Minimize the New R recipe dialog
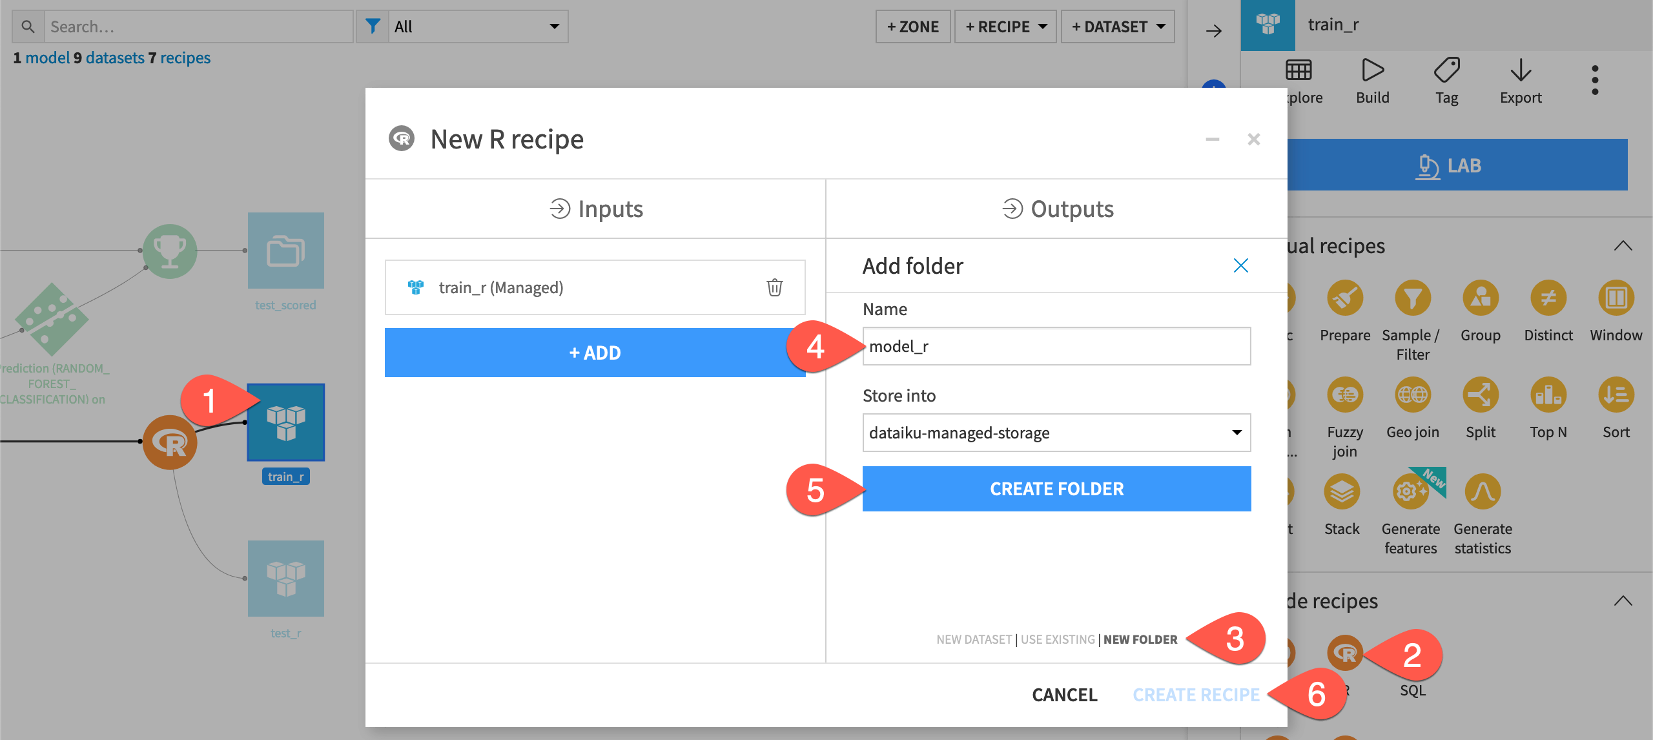Screen dimensions: 1653x740 point(1212,139)
